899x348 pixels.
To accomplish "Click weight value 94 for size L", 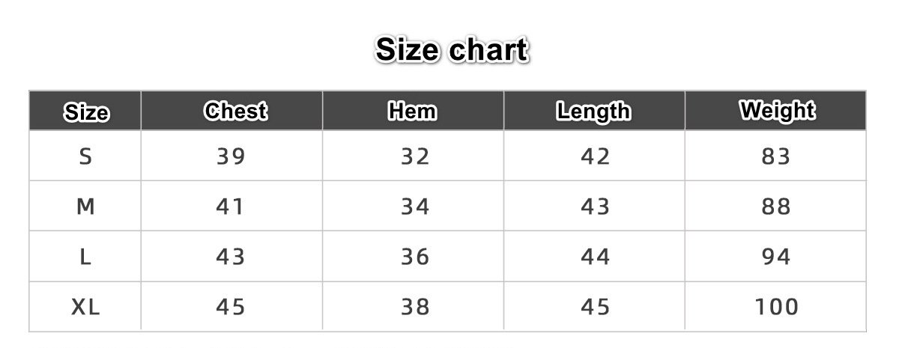I will (x=776, y=257).
